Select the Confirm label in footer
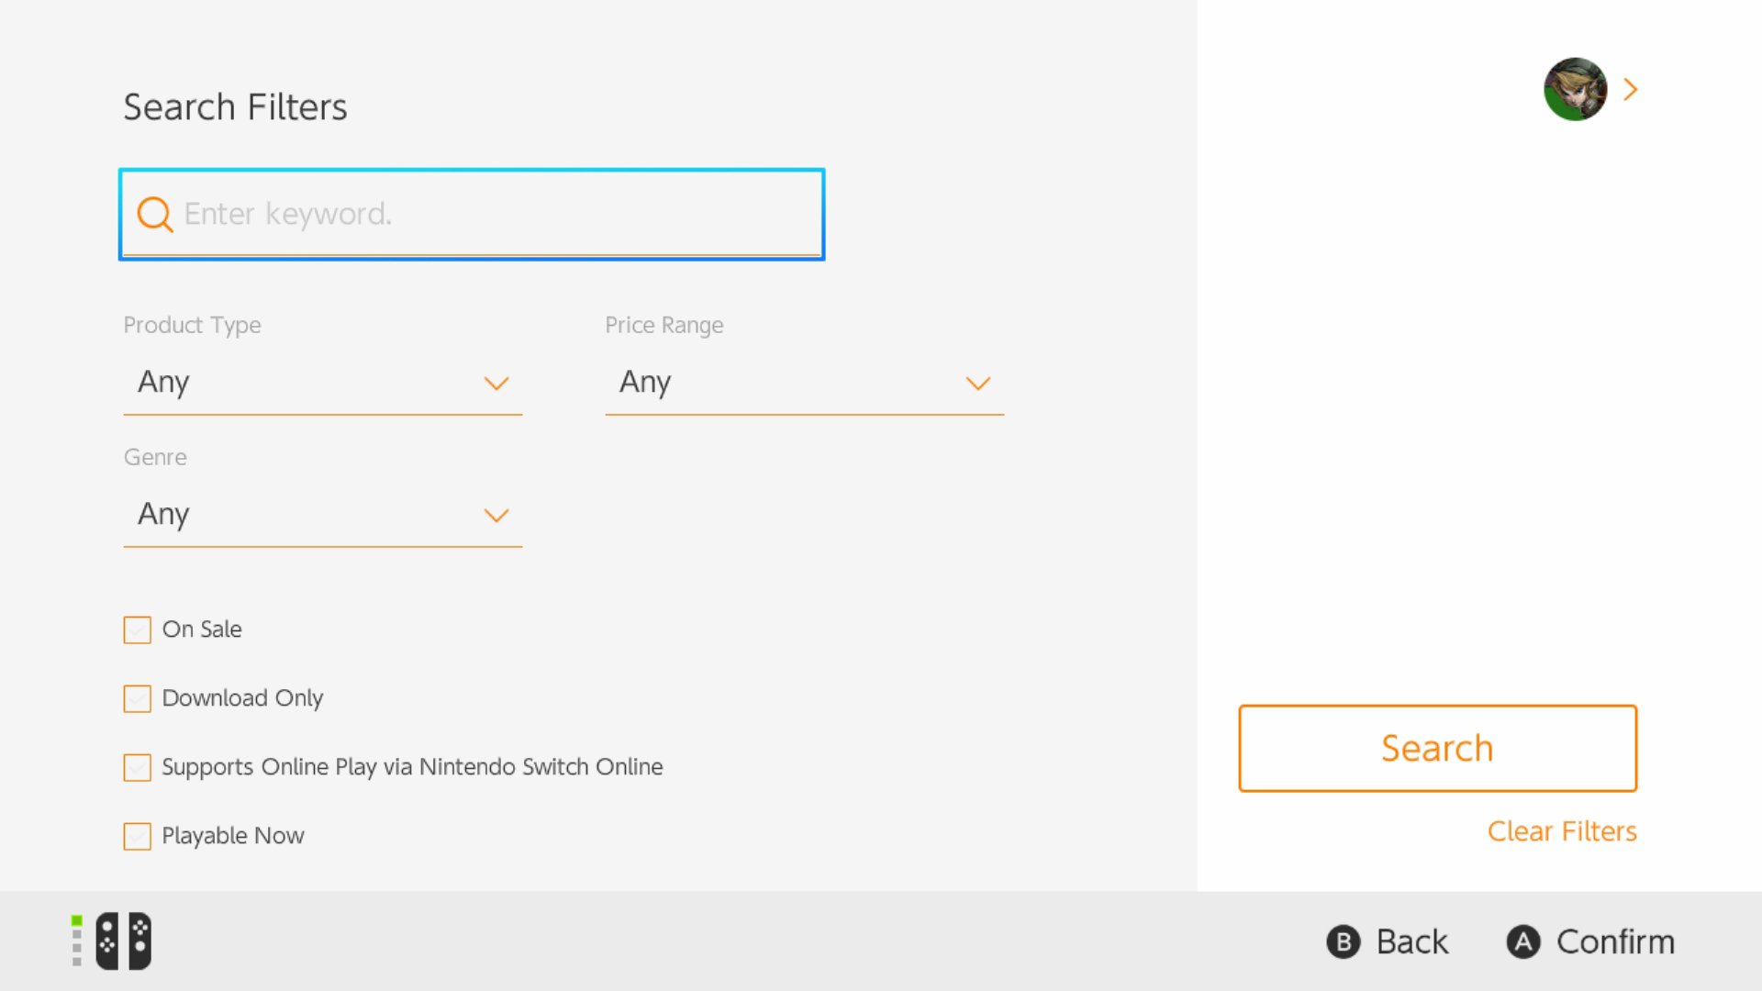Screen dimensions: 1762x991 click(1615, 942)
